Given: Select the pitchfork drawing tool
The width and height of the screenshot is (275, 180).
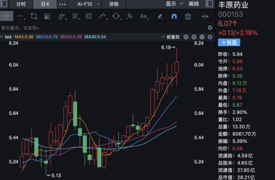Looking at the screenshot, I should click(130, 16).
